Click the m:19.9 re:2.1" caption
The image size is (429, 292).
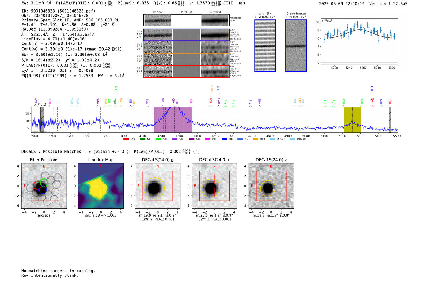[158, 215]
